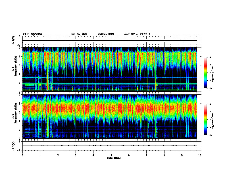Click the ch.1 voltage waveform trace panel
Image resolution: width=225 pixels, height=174 pixels.
pos(111,40)
